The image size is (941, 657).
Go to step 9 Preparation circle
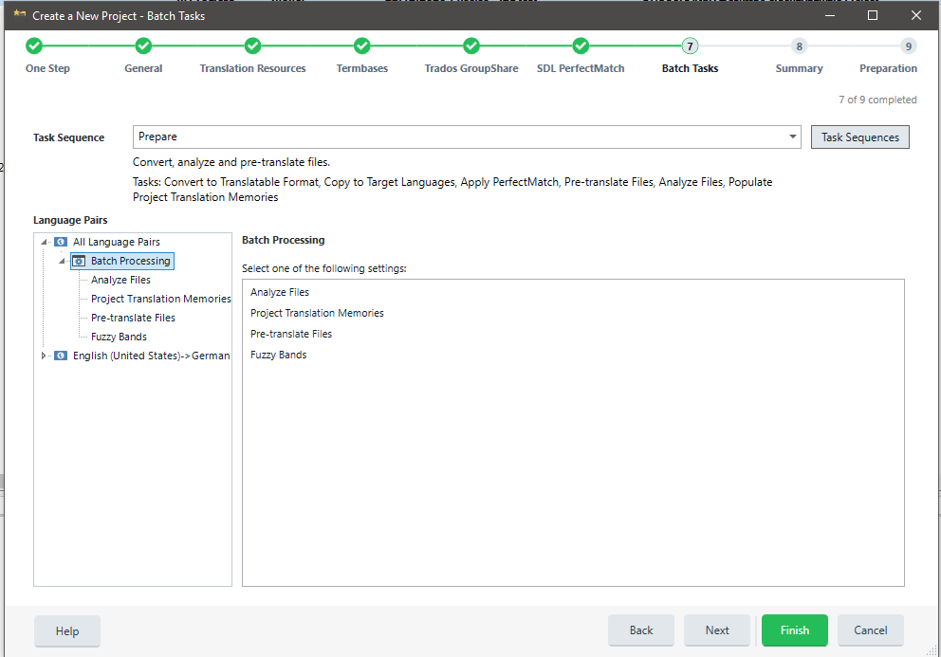908,46
